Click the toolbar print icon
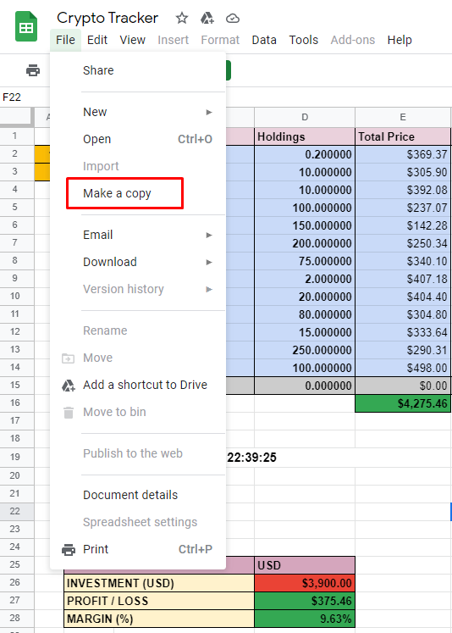 [33, 70]
